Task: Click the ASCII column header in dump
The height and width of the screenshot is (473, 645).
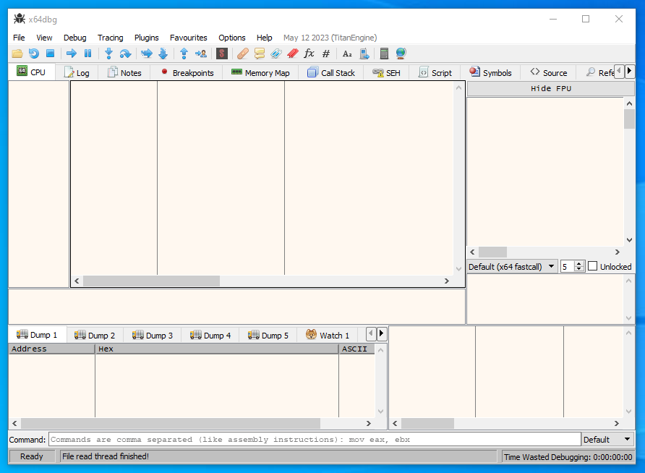Action: [x=354, y=349]
